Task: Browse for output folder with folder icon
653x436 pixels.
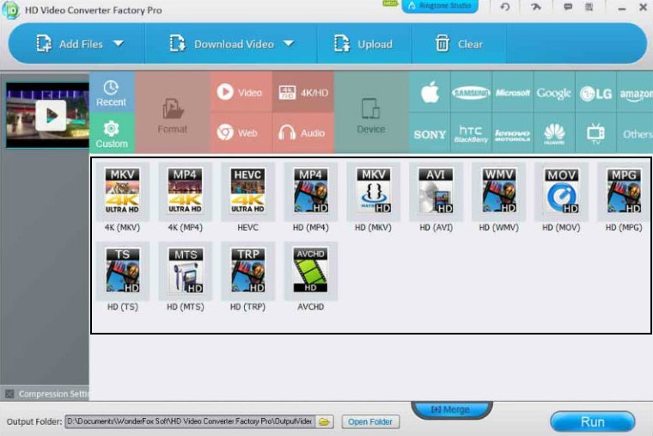Action: click(x=325, y=422)
